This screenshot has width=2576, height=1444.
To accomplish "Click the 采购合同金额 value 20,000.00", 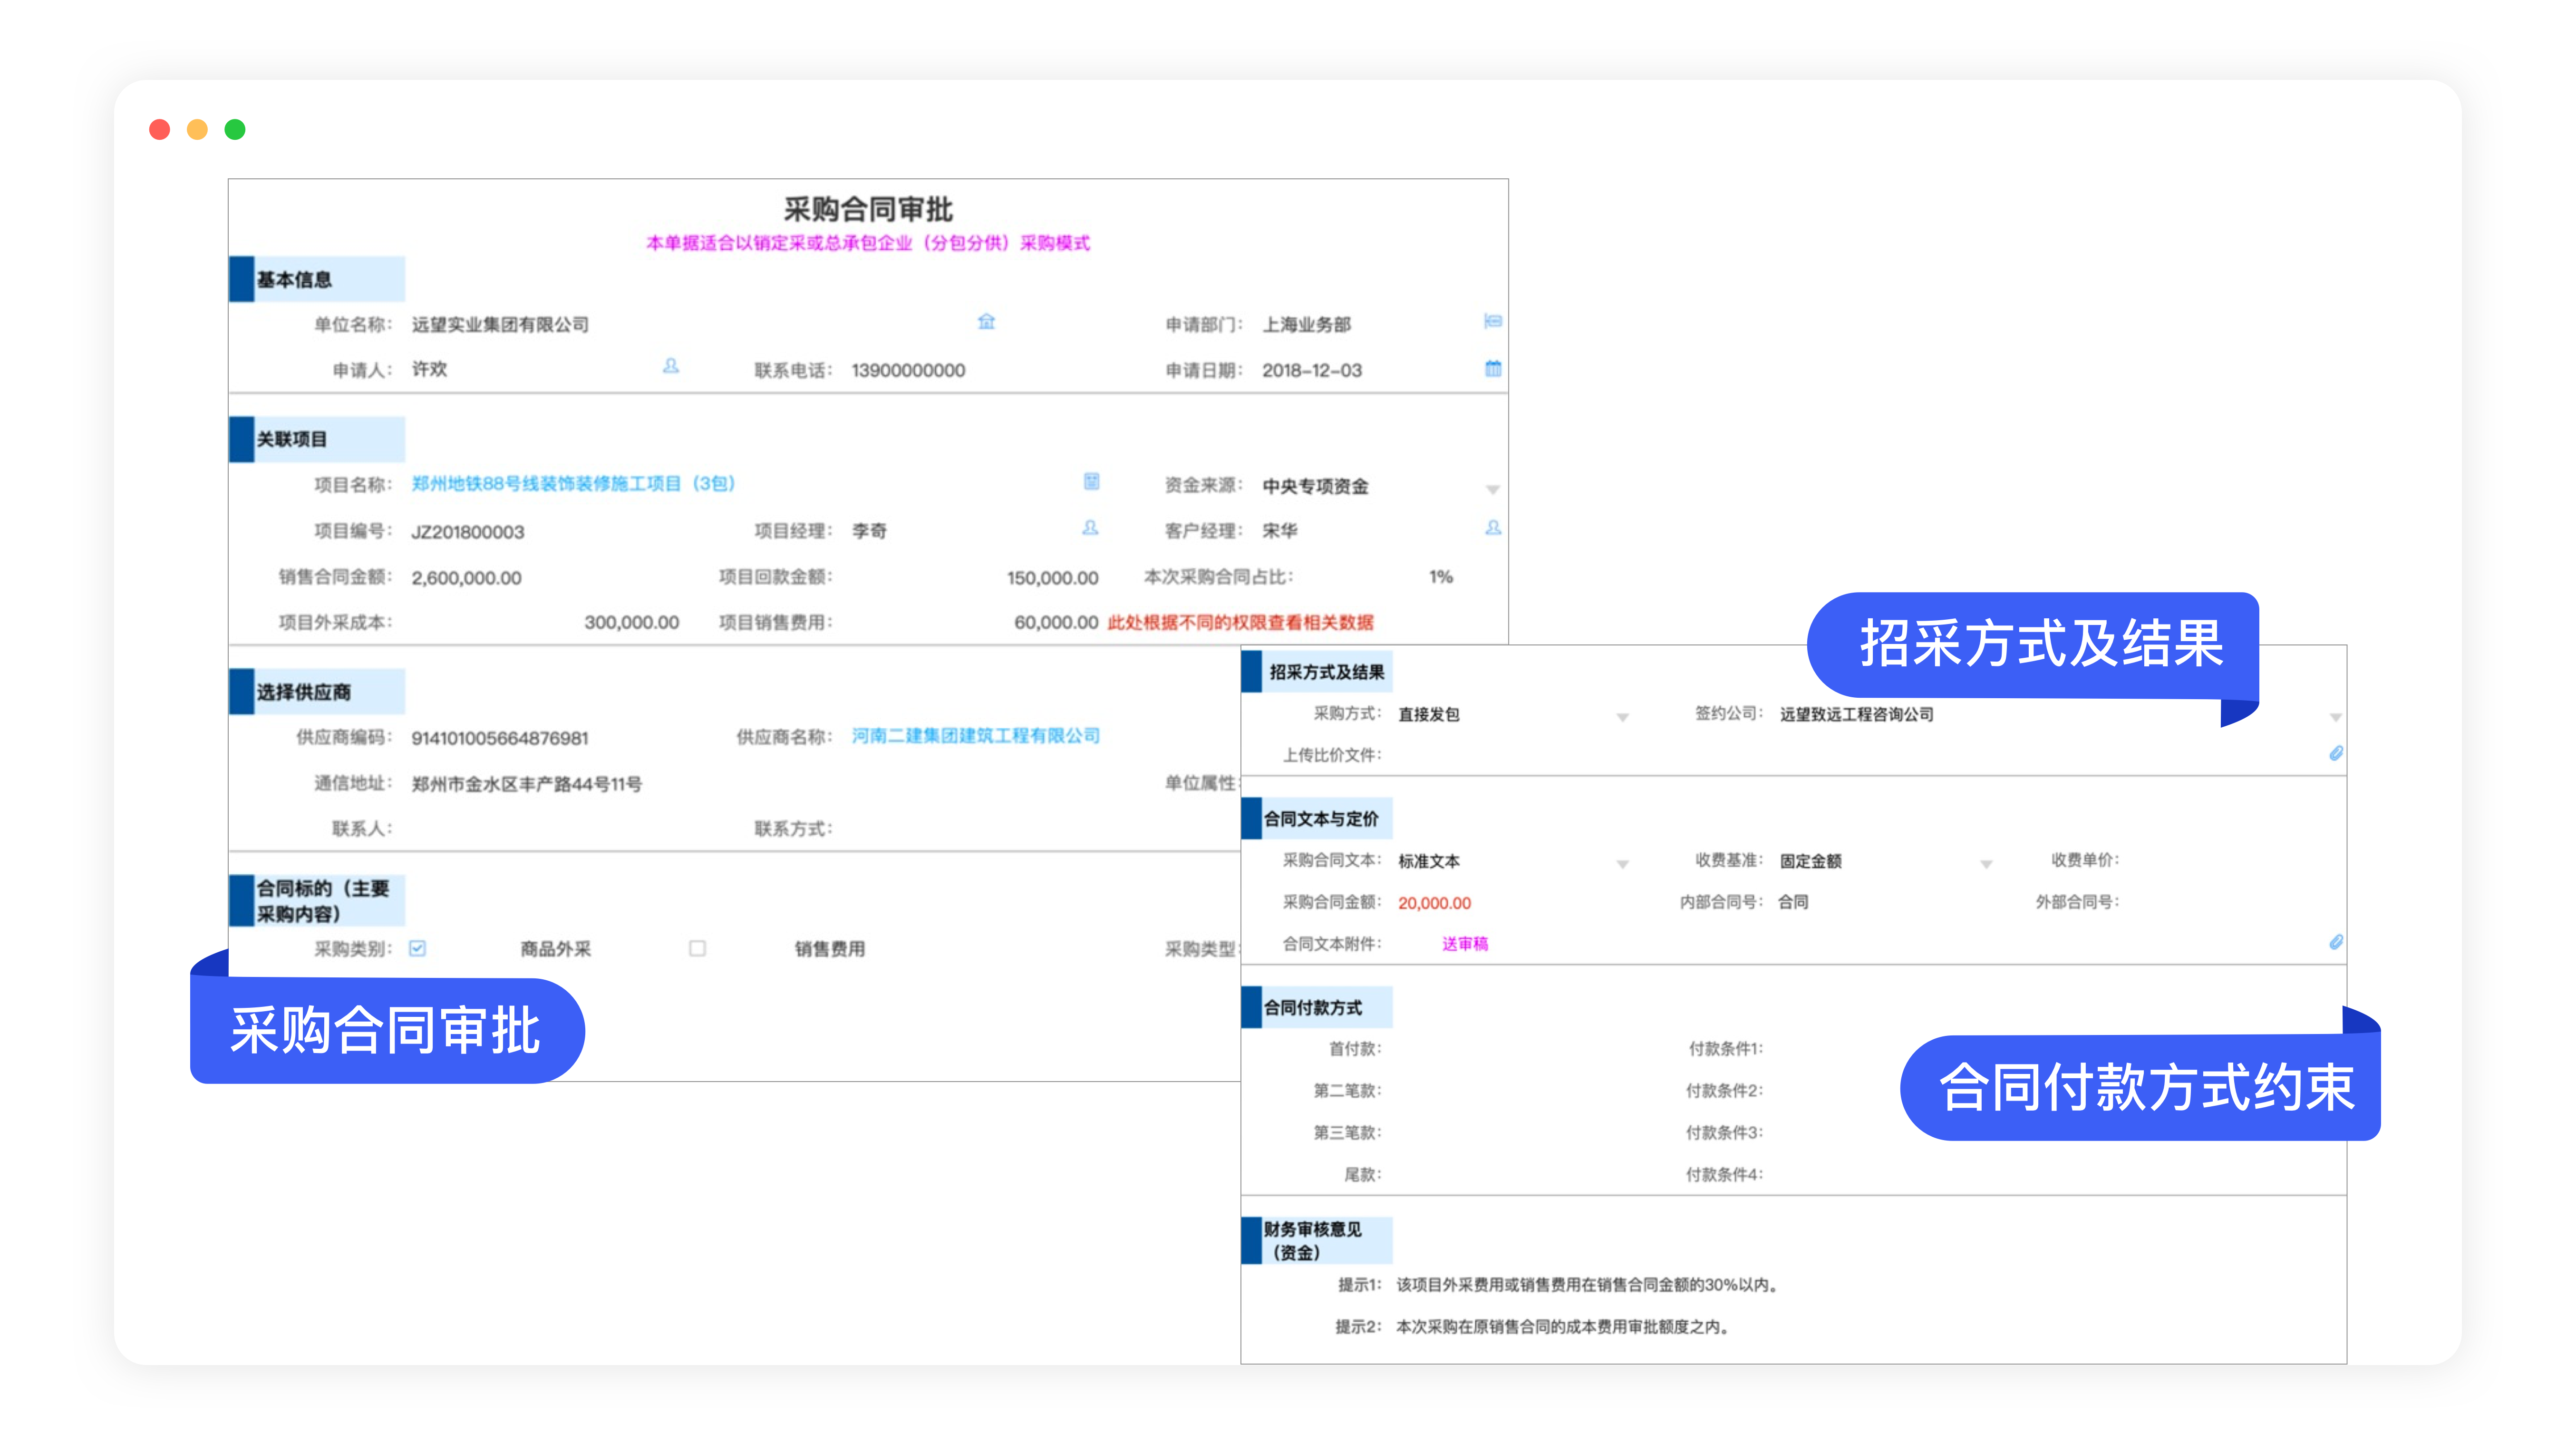I will coord(1434,903).
